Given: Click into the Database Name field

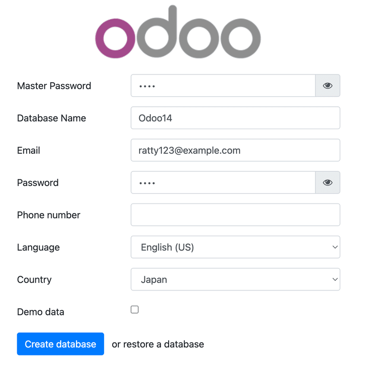Looking at the screenshot, I should point(235,118).
